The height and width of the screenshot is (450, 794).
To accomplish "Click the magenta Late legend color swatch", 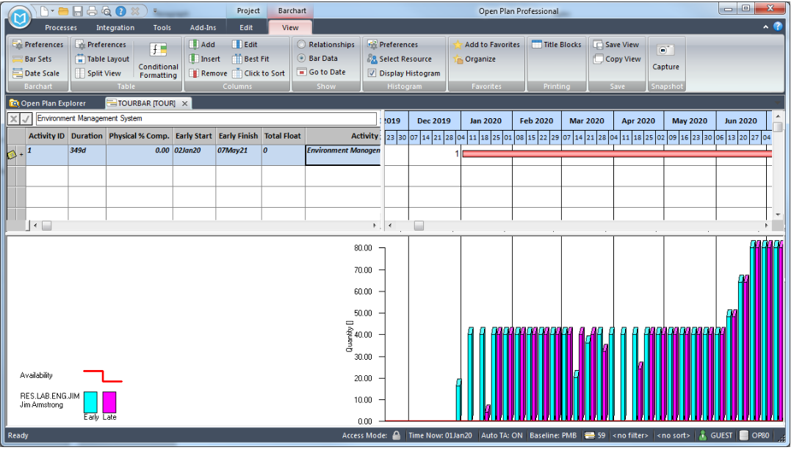I will pyautogui.click(x=109, y=402).
